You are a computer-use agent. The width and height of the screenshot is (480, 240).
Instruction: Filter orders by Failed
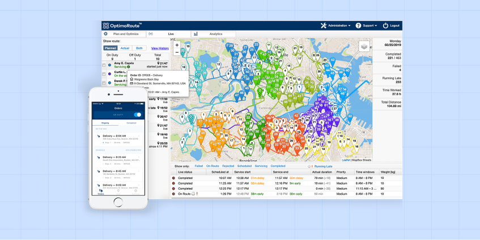click(199, 166)
